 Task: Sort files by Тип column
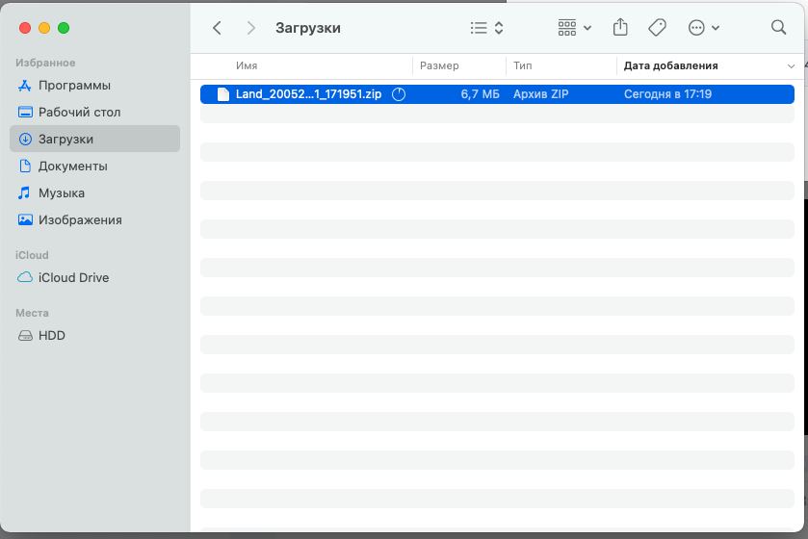[523, 66]
